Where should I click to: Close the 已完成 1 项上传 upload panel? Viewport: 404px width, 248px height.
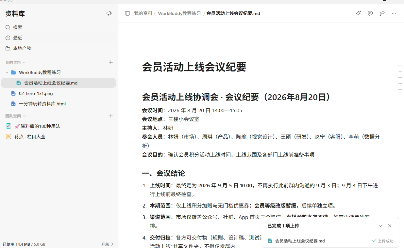[x=390, y=226]
